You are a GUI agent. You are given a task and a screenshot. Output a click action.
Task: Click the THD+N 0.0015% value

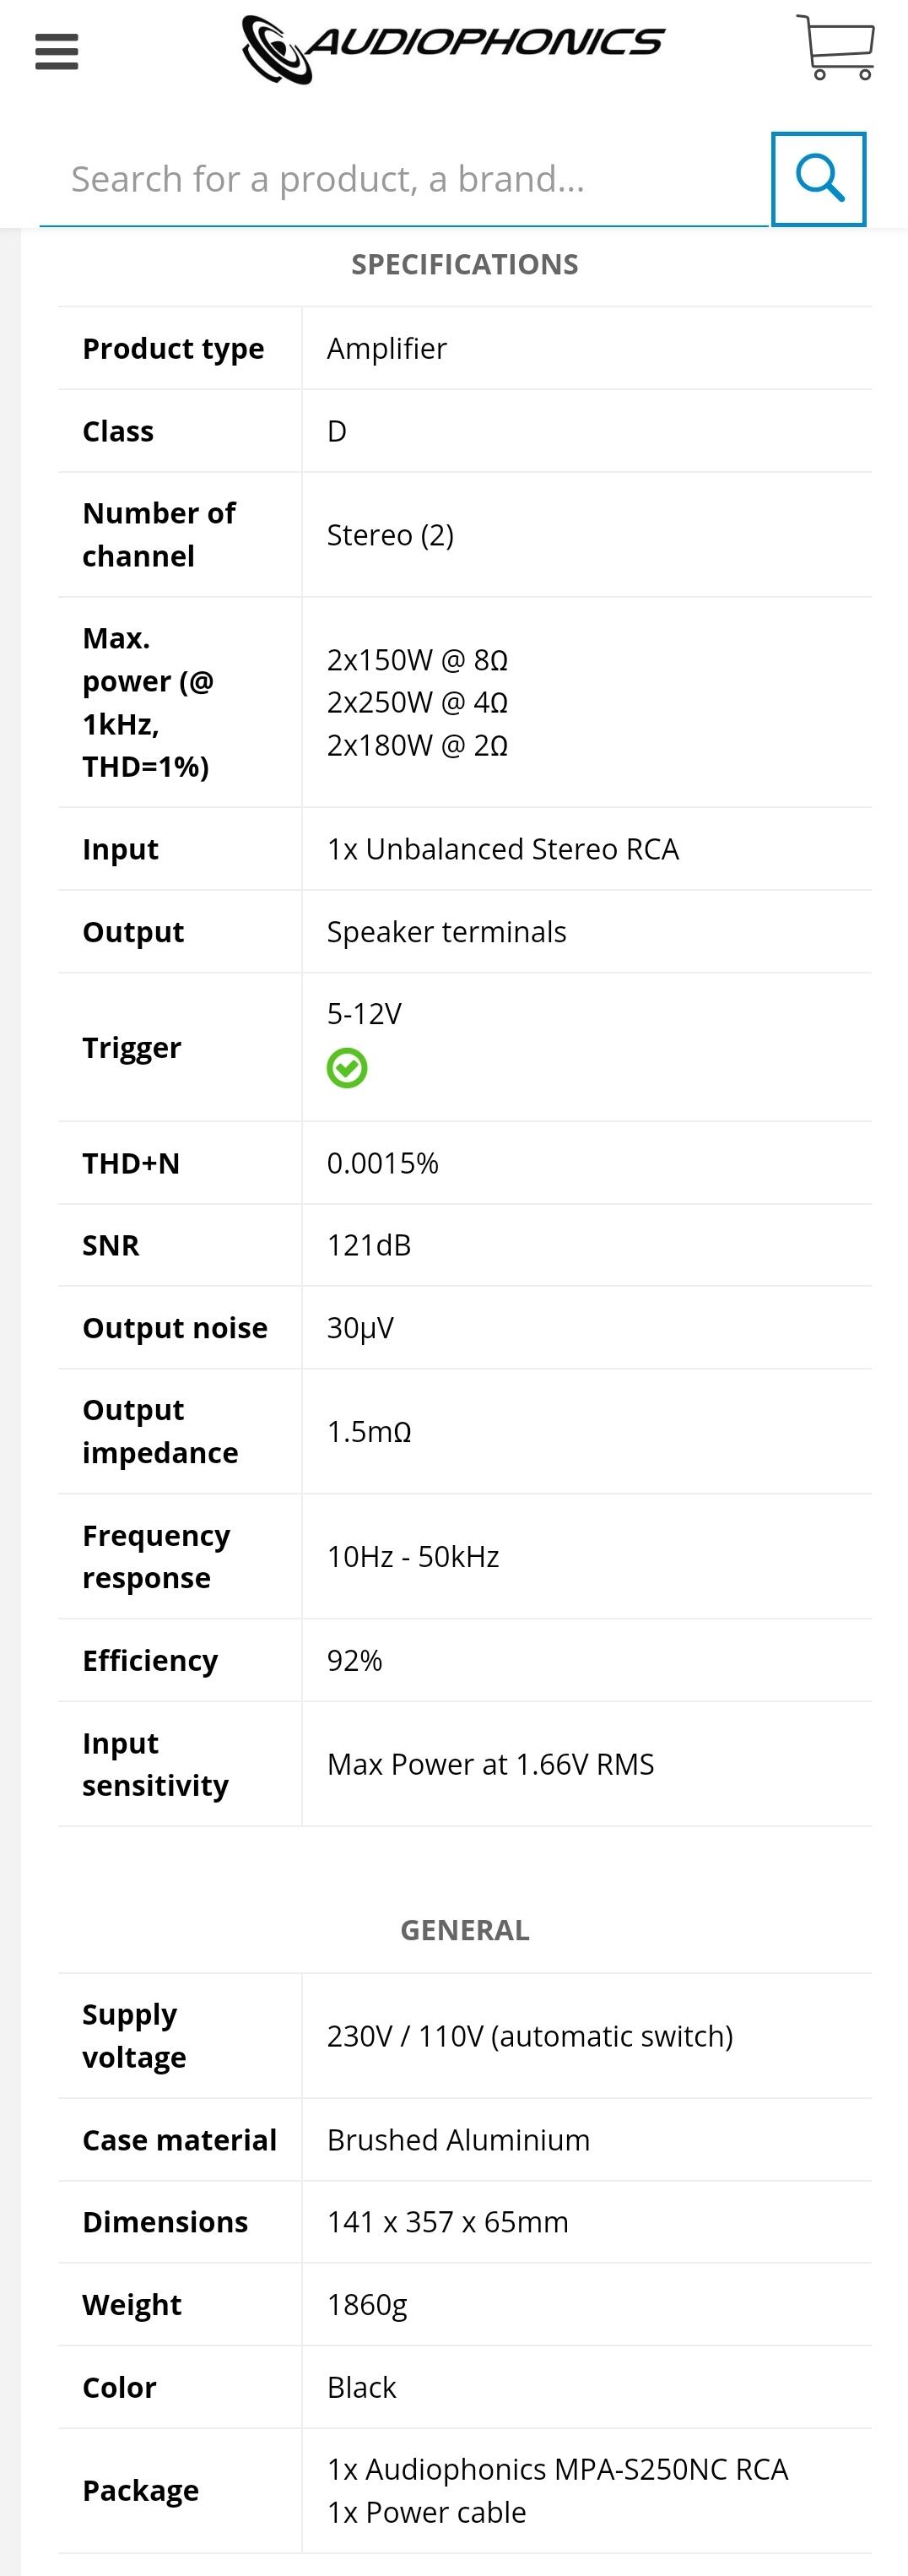click(x=382, y=1163)
